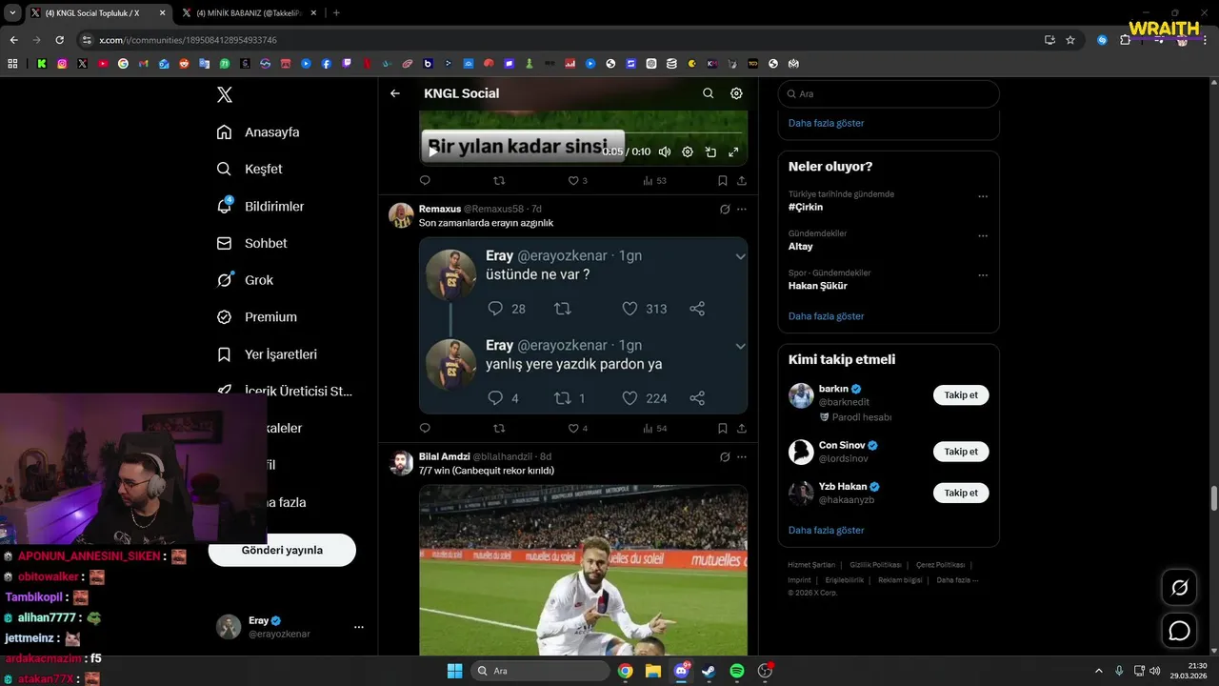Show hidden system tray icons
This screenshot has width=1219, height=686.
coord(1098,671)
